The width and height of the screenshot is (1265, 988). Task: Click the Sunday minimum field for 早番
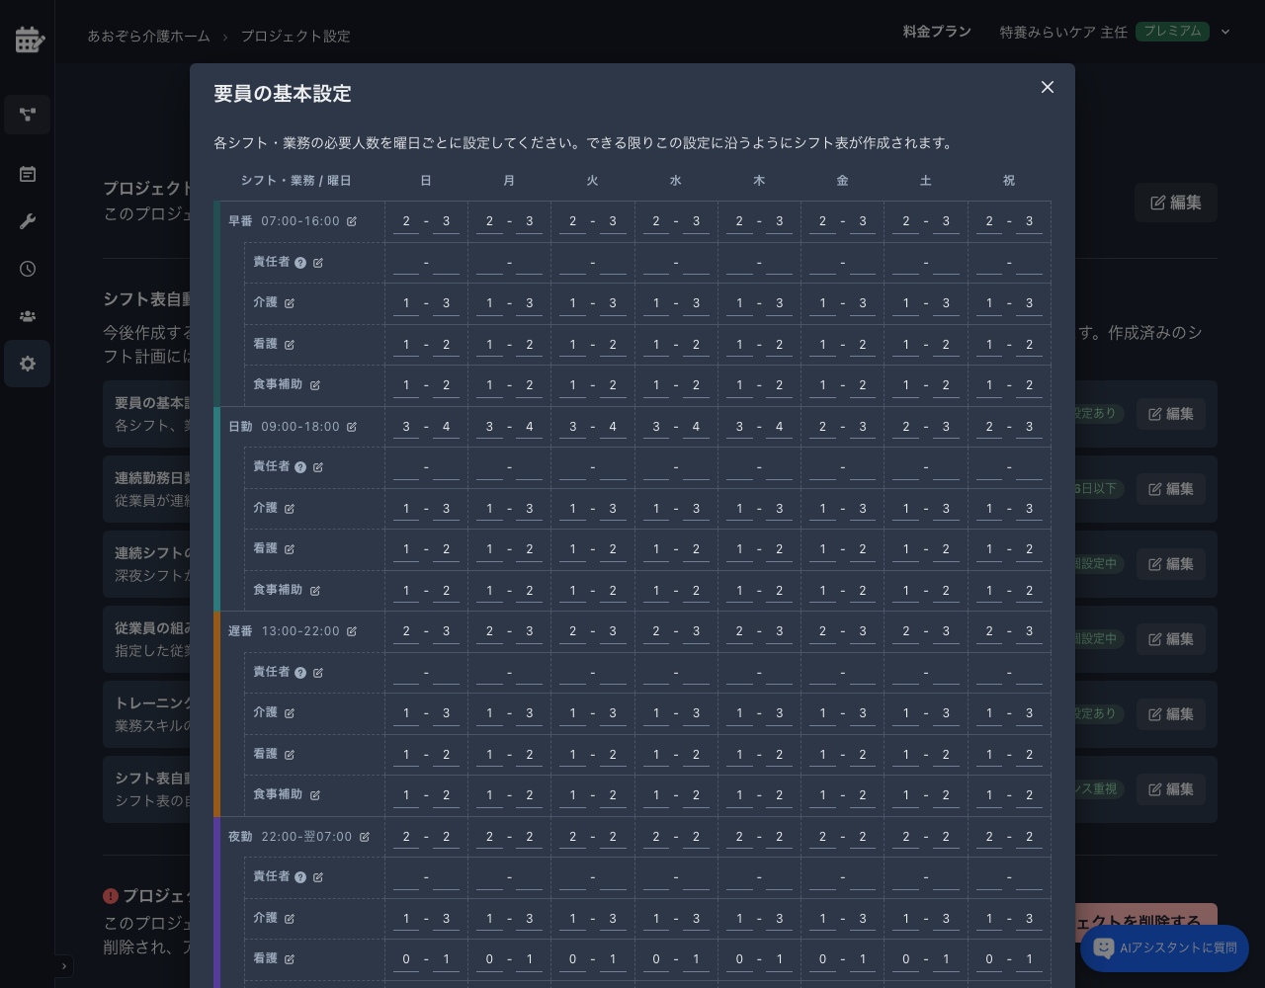coord(406,221)
